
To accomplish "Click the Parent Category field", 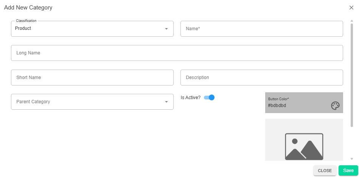I will 92,102.
